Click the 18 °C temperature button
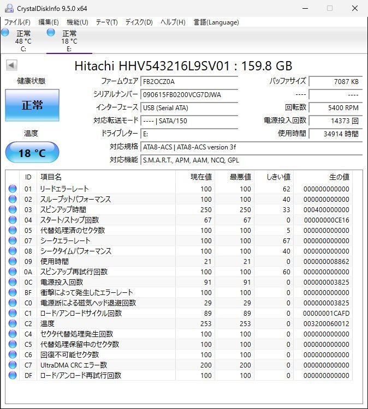 click(x=32, y=152)
